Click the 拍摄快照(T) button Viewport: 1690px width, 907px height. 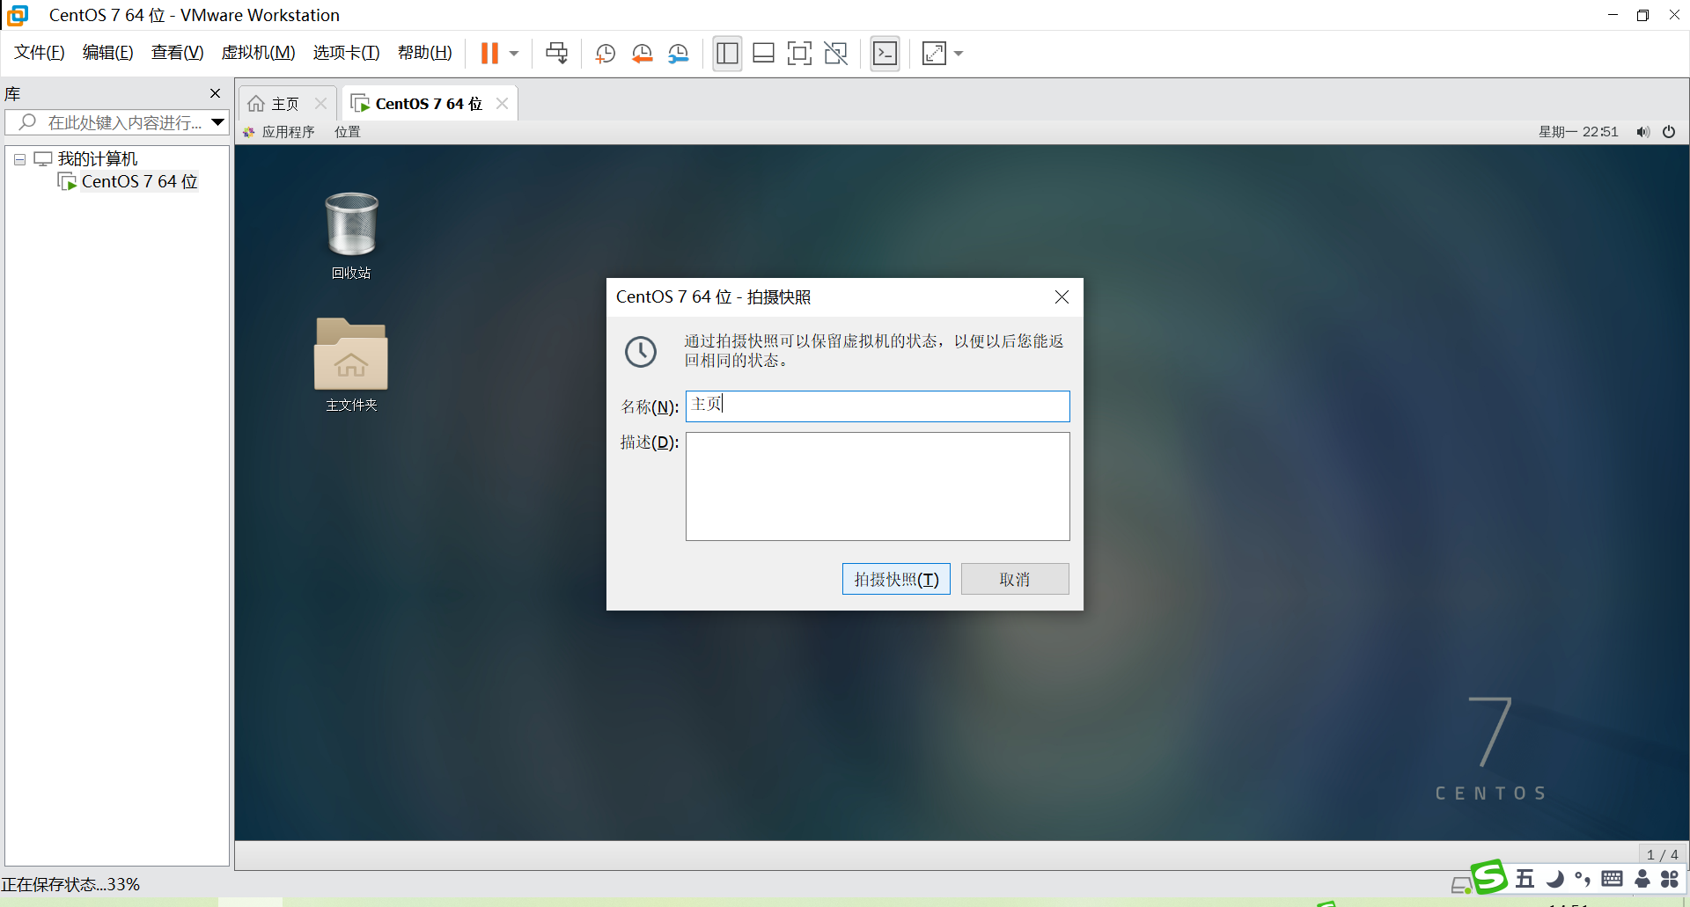click(896, 579)
